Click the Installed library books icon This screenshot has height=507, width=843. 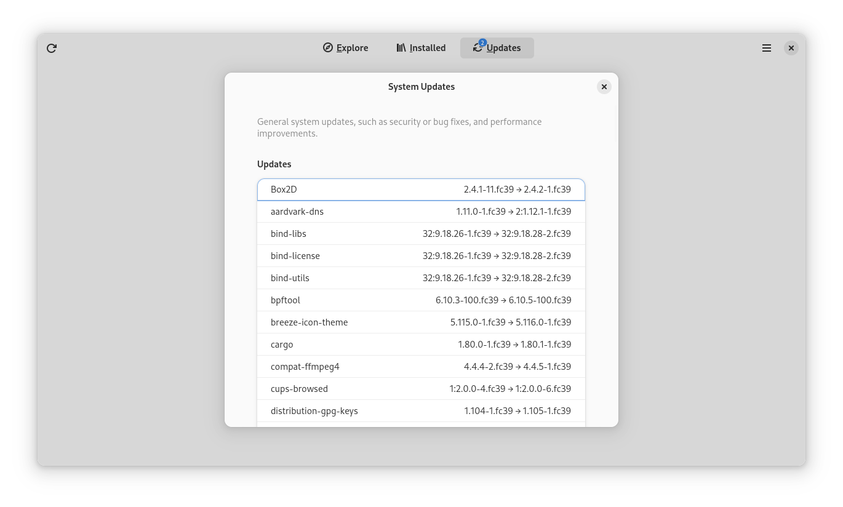tap(401, 48)
